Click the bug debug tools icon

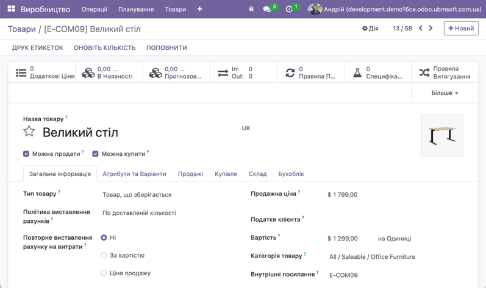[251, 9]
